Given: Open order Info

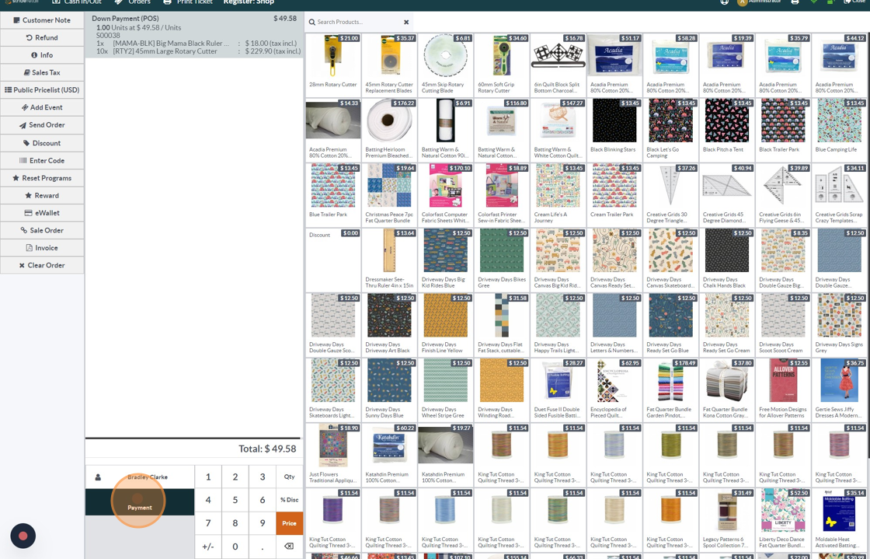Looking at the screenshot, I should coord(42,55).
